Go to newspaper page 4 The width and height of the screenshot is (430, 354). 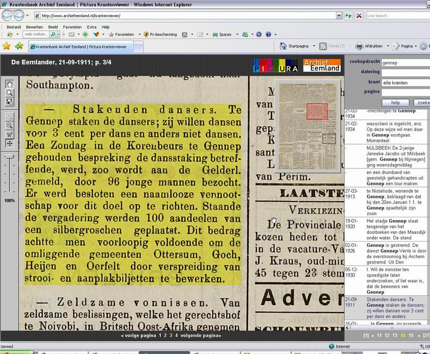coord(176,335)
